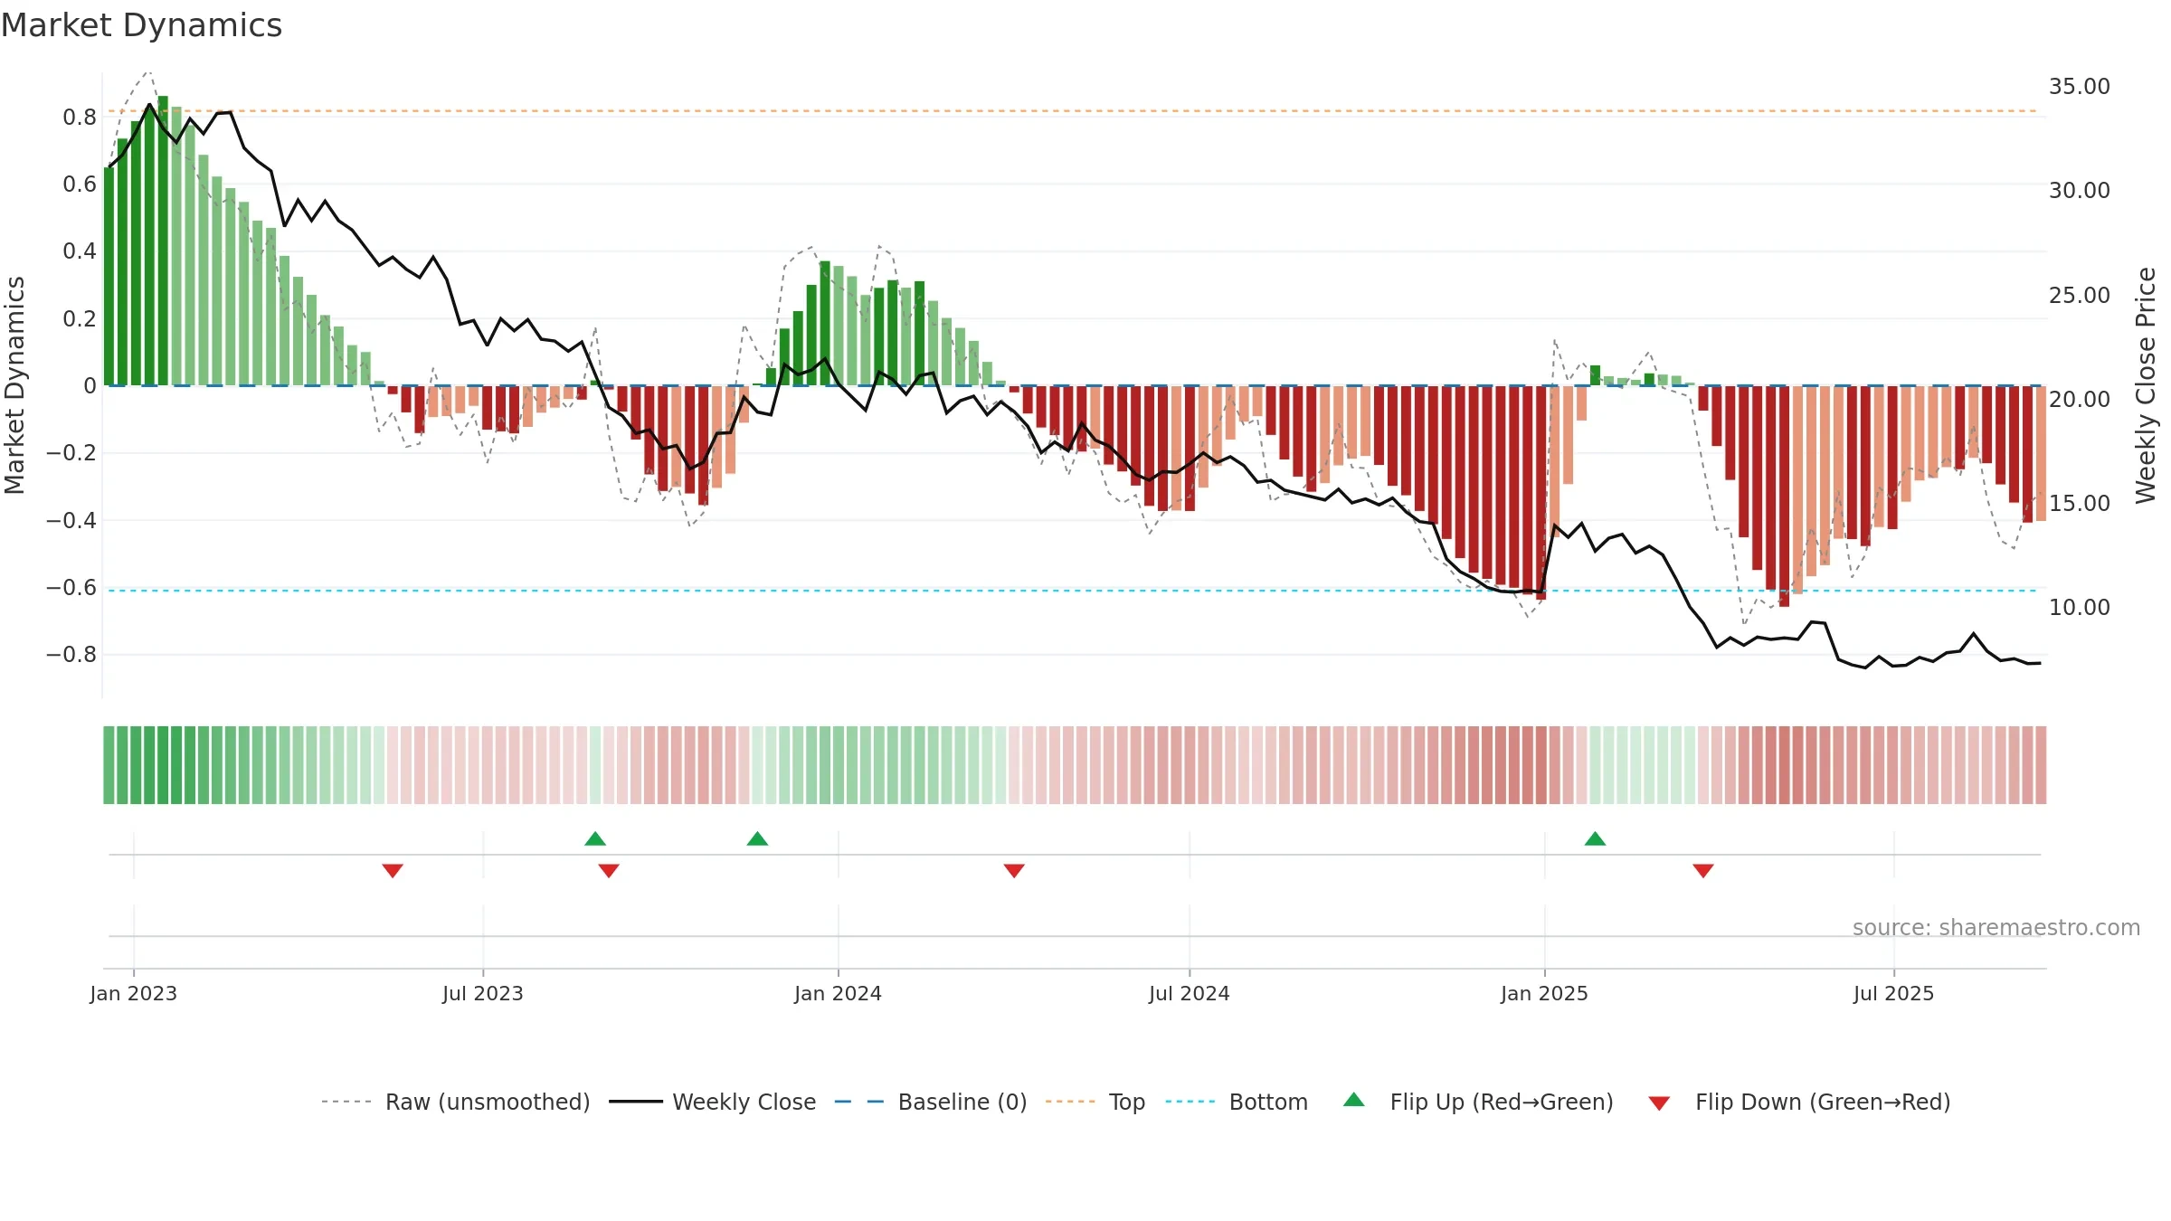Toggle the Raw (unsmoothed) legend entry

[456, 1102]
